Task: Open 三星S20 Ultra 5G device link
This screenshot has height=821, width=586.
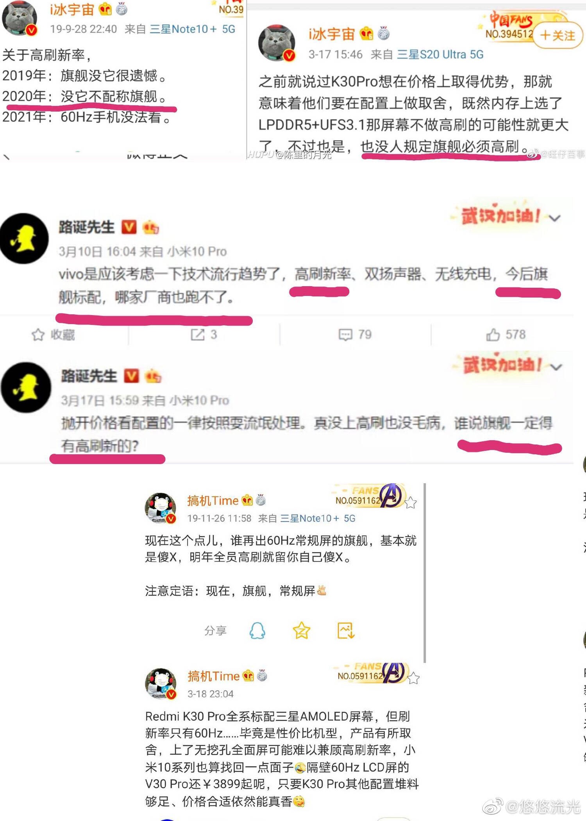Action: tap(440, 54)
